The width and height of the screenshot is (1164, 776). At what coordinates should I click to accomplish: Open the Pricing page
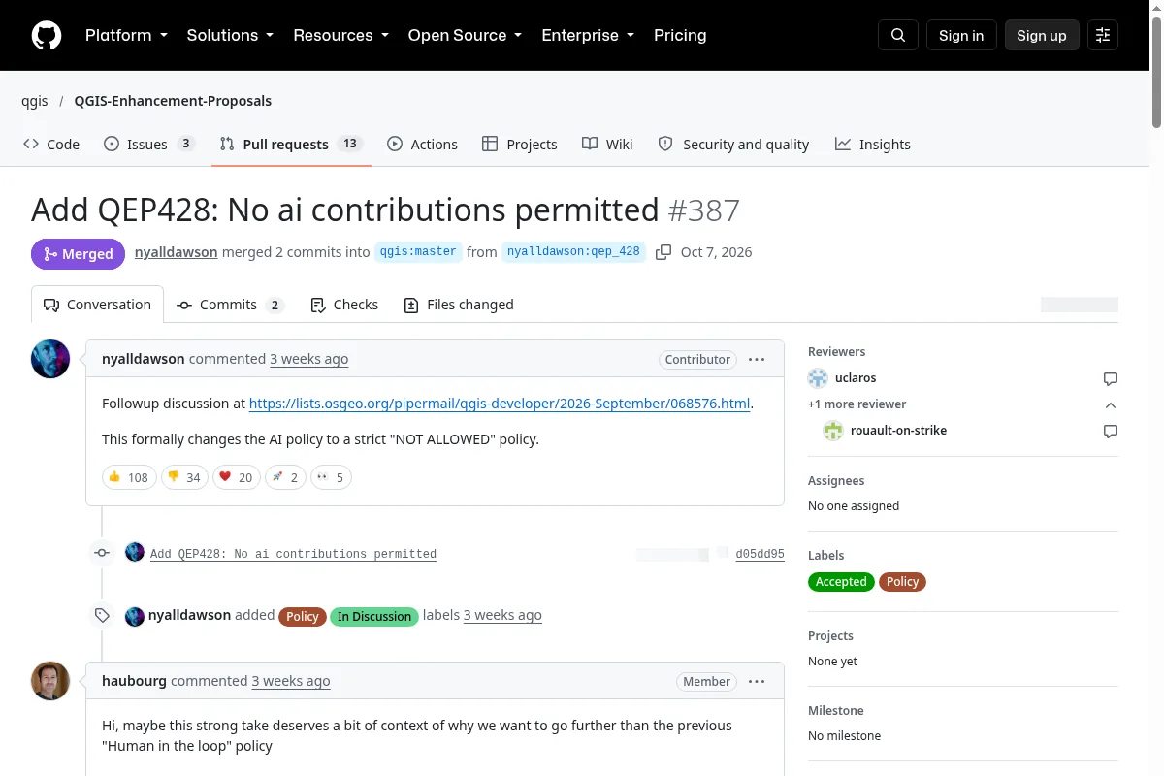tap(680, 36)
